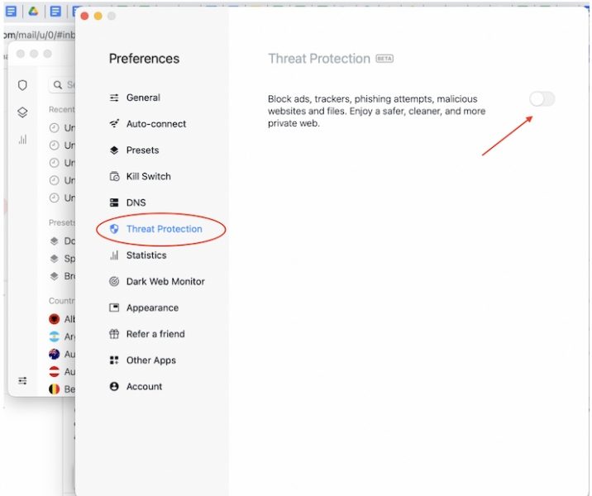Click the Threat Protection shield icon

tap(114, 229)
